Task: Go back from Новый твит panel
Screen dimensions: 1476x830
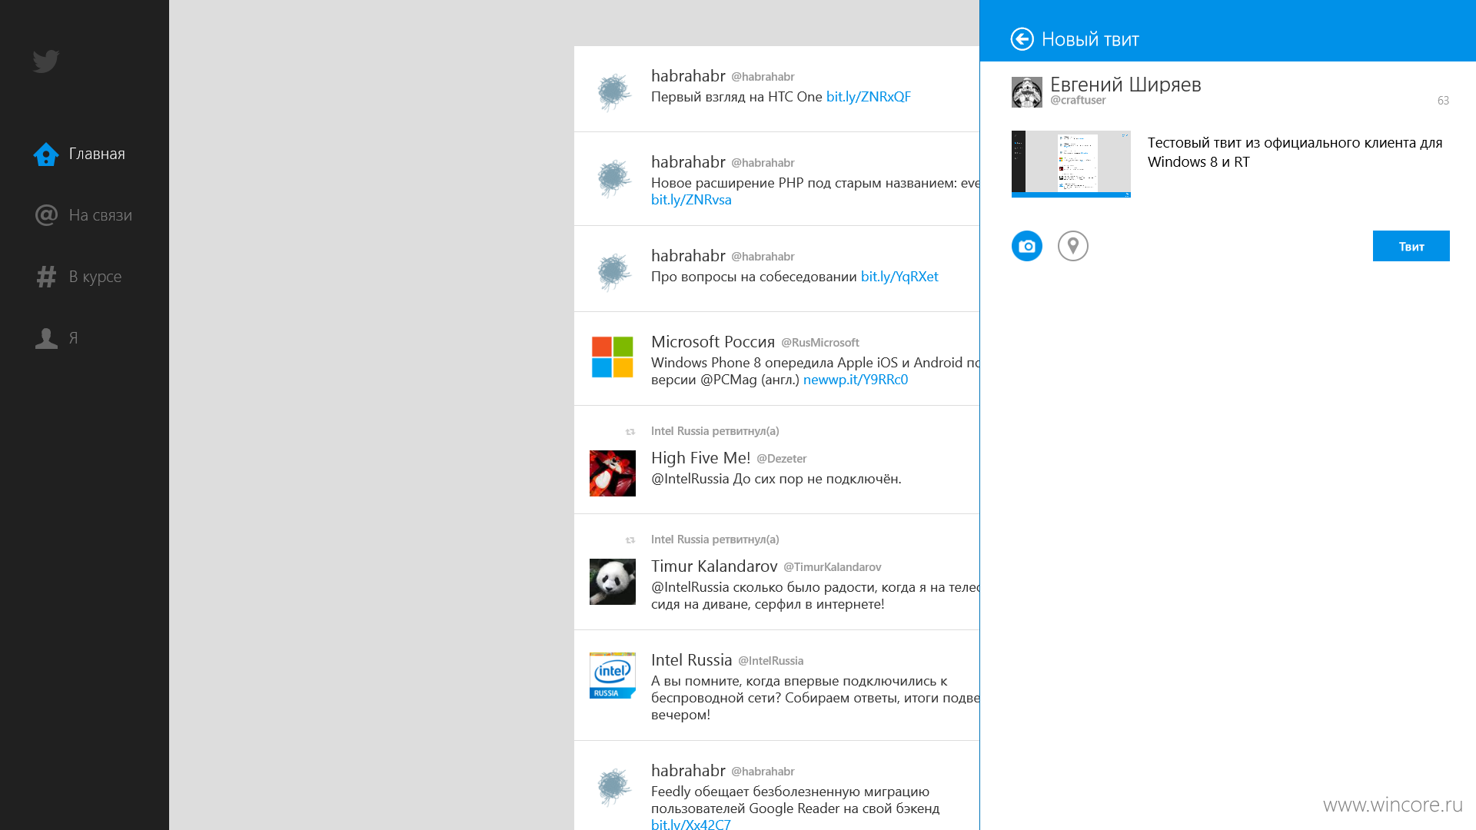Action: [x=1022, y=39]
